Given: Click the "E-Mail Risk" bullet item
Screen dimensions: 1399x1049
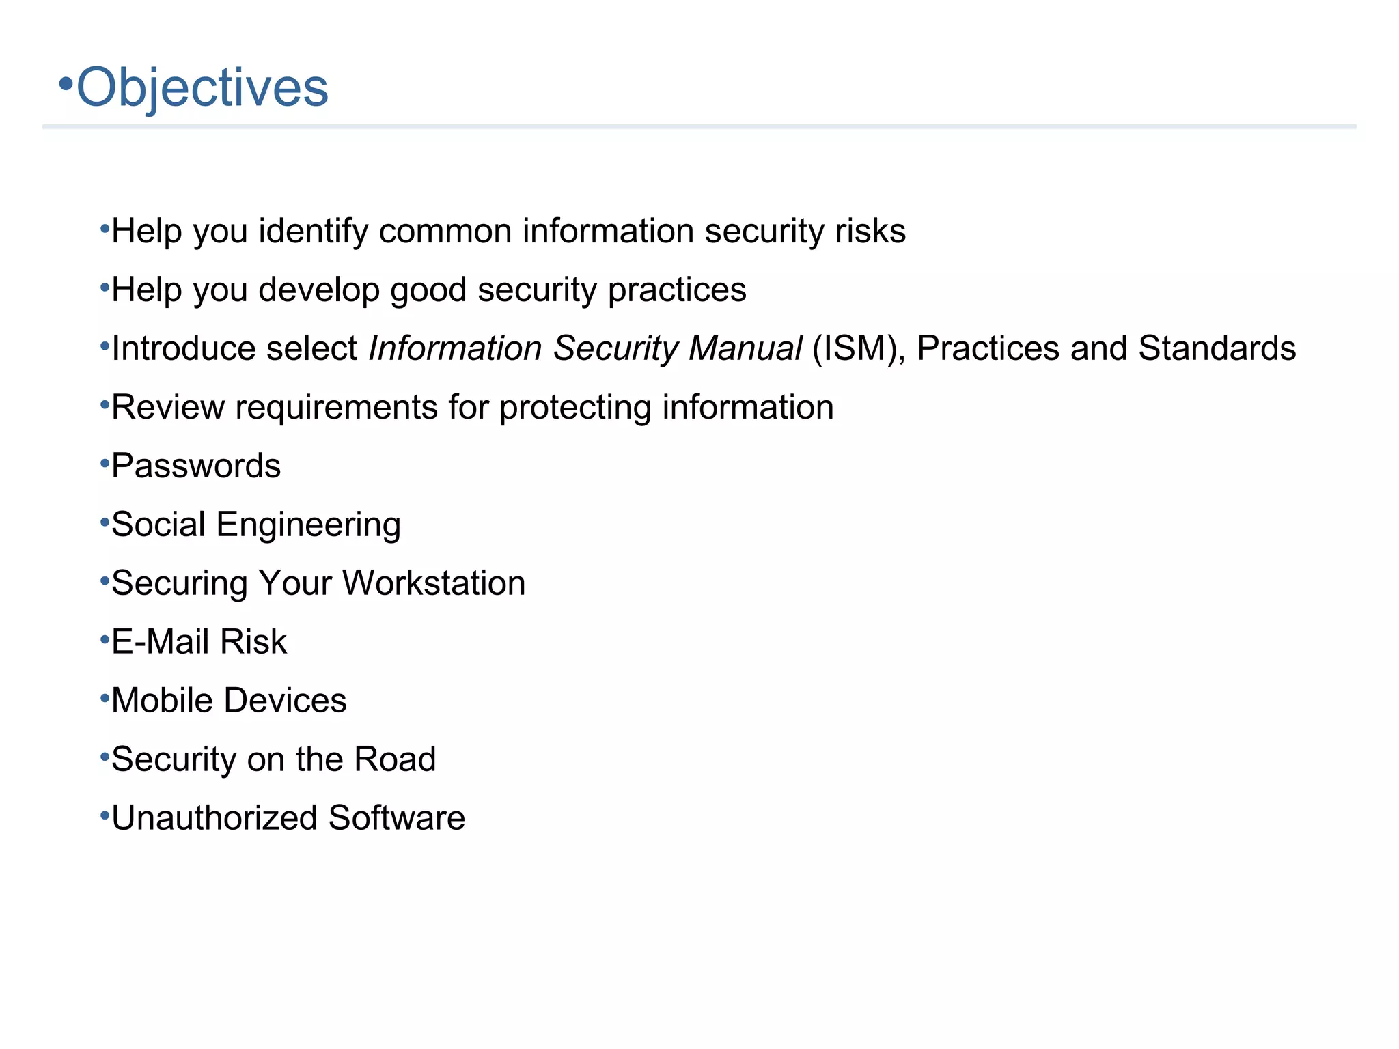Looking at the screenshot, I should [199, 642].
